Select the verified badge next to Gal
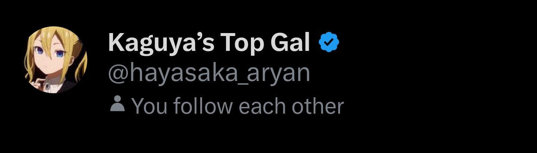This screenshot has height=153, width=537. [329, 42]
